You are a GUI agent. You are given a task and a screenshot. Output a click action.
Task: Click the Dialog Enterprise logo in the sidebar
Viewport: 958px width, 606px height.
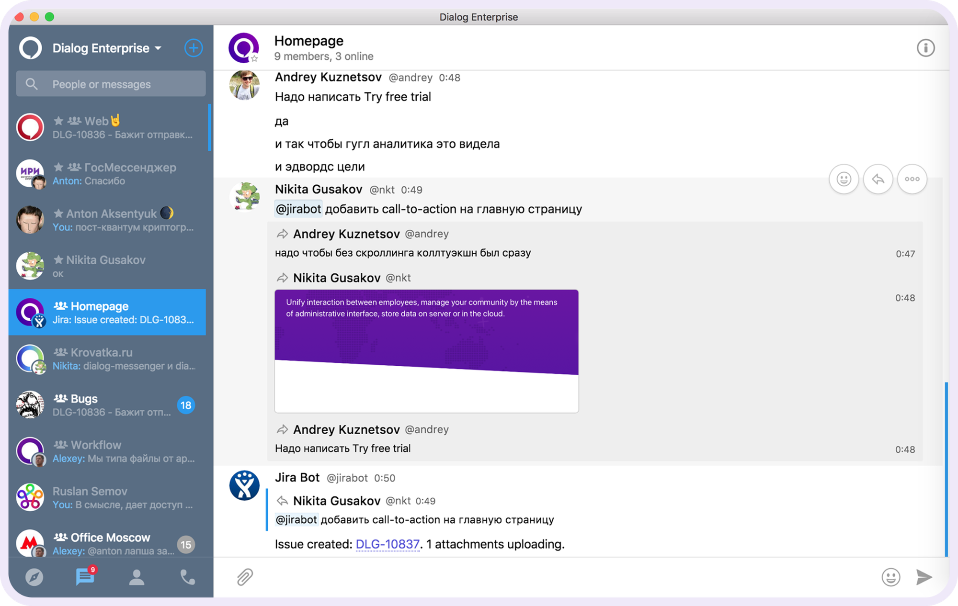click(30, 48)
